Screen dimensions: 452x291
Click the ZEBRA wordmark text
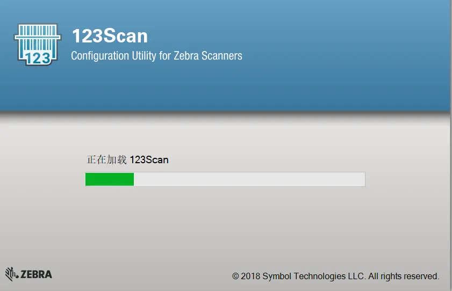pyautogui.click(x=36, y=275)
